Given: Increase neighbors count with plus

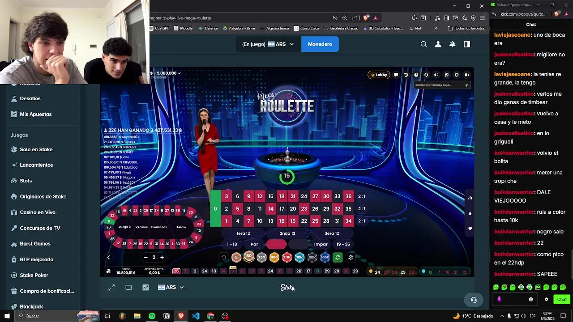Looking at the screenshot, I should 162,258.
